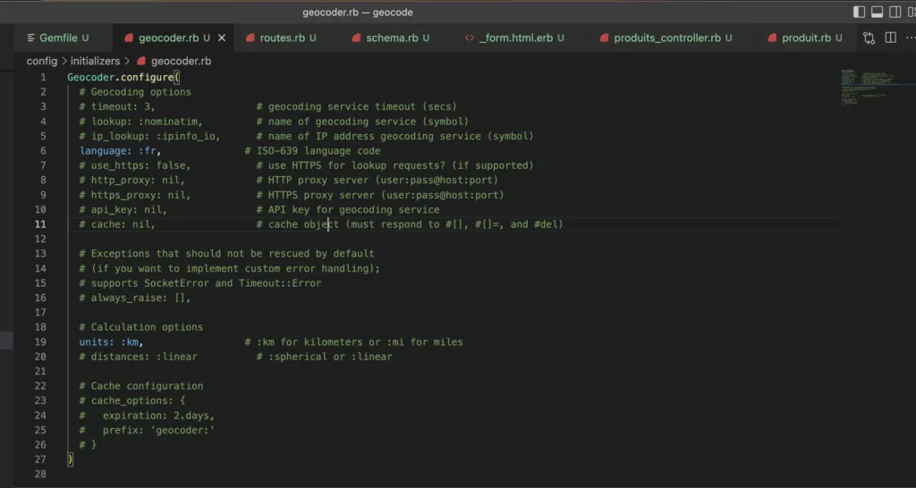Click the window title 'geocoder.rb — geocode'
The image size is (916, 488).
358,13
